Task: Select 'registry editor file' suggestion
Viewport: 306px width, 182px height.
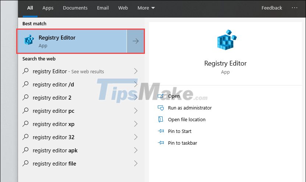Action: 81,164
